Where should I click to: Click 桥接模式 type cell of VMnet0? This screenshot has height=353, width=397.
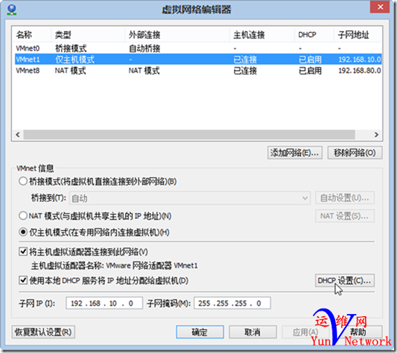click(x=71, y=48)
